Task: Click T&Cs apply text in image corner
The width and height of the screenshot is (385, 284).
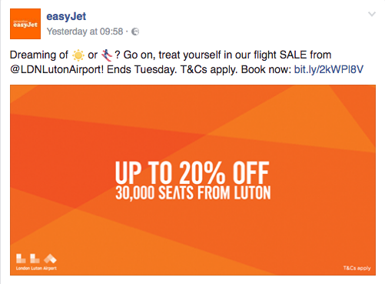Action: (x=357, y=268)
